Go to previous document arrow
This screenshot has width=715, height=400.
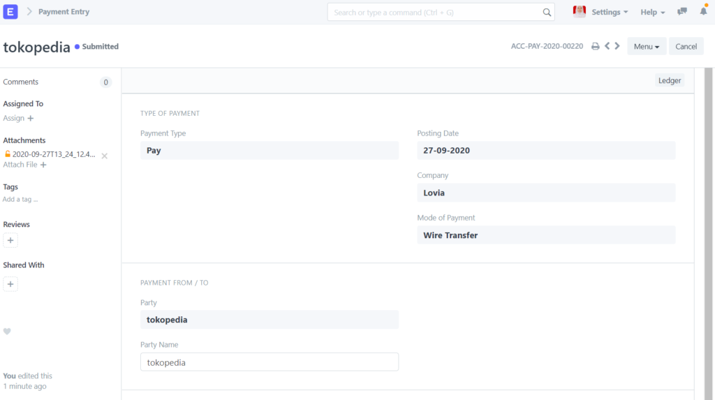pos(607,46)
